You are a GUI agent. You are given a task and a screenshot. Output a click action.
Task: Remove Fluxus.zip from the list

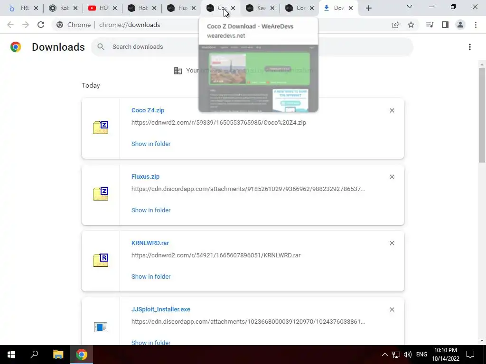coord(392,177)
